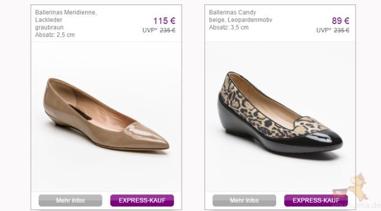Screen dimensions: 381x211
Task: Click EXPRESS-KAUF for Ballerinas Meridienne
Action: [142, 200]
